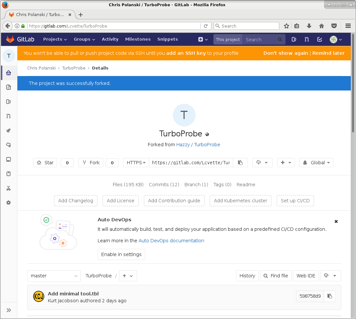This screenshot has height=319, width=356.
Task: Jump to the Readme link
Action: (246, 185)
